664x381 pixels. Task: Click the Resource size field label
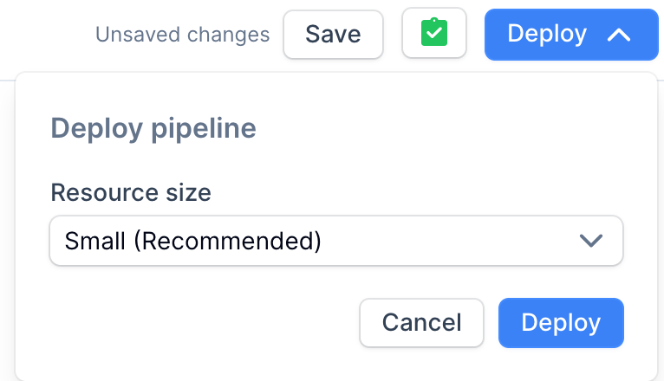[131, 191]
